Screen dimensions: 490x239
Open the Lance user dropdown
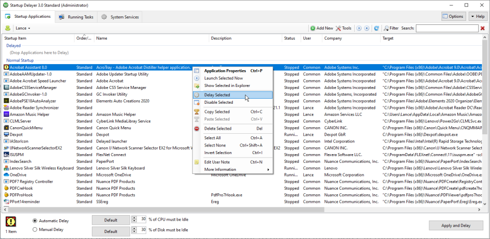23,28
